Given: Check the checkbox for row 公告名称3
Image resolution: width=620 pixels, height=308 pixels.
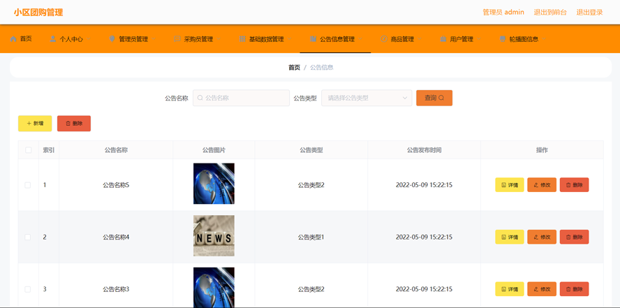Looking at the screenshot, I should point(28,289).
